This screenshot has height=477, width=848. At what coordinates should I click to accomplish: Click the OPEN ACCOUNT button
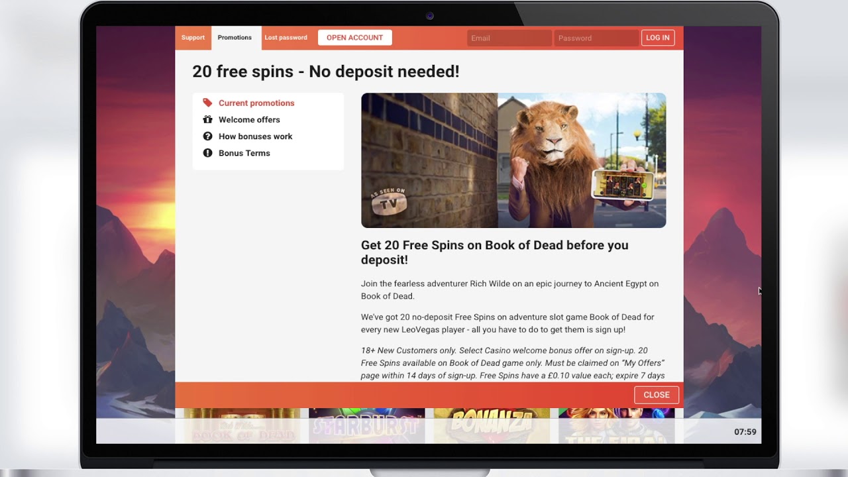point(354,38)
